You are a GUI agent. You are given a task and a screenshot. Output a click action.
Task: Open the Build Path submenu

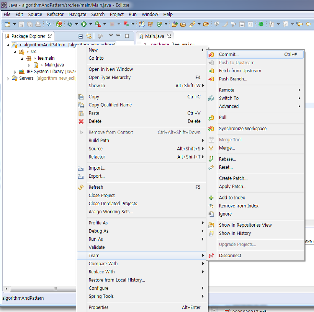pos(141,140)
